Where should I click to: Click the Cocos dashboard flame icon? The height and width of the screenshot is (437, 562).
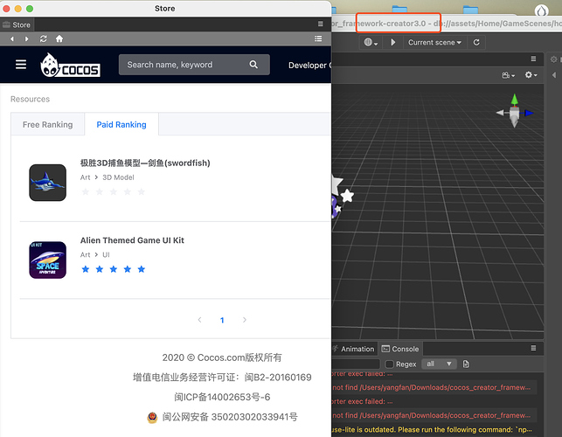[542, 10]
